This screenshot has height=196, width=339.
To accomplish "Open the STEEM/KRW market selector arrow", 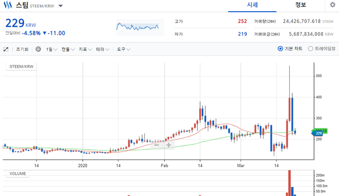I will pyautogui.click(x=60, y=6).
